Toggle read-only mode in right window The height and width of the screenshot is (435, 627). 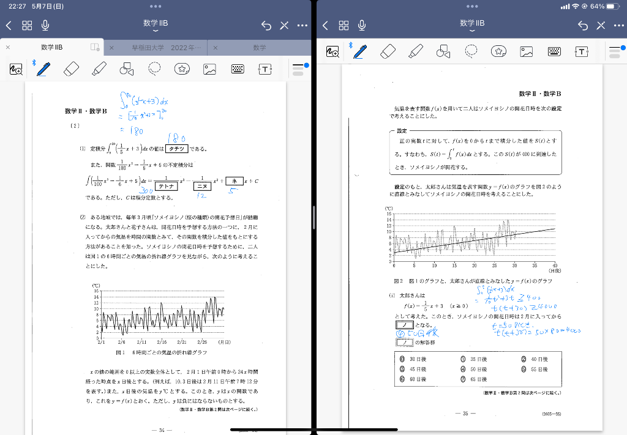[x=601, y=25]
